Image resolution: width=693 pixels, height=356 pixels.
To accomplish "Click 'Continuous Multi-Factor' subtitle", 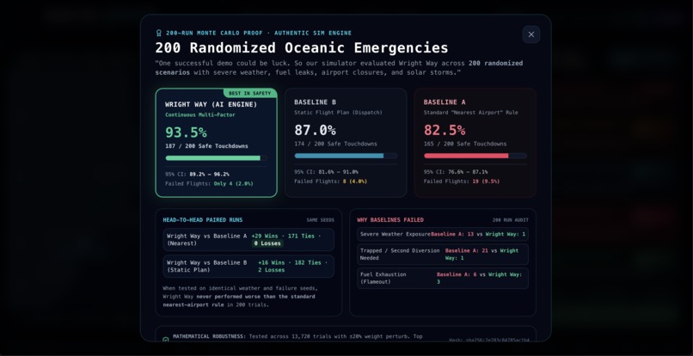I will coord(200,115).
